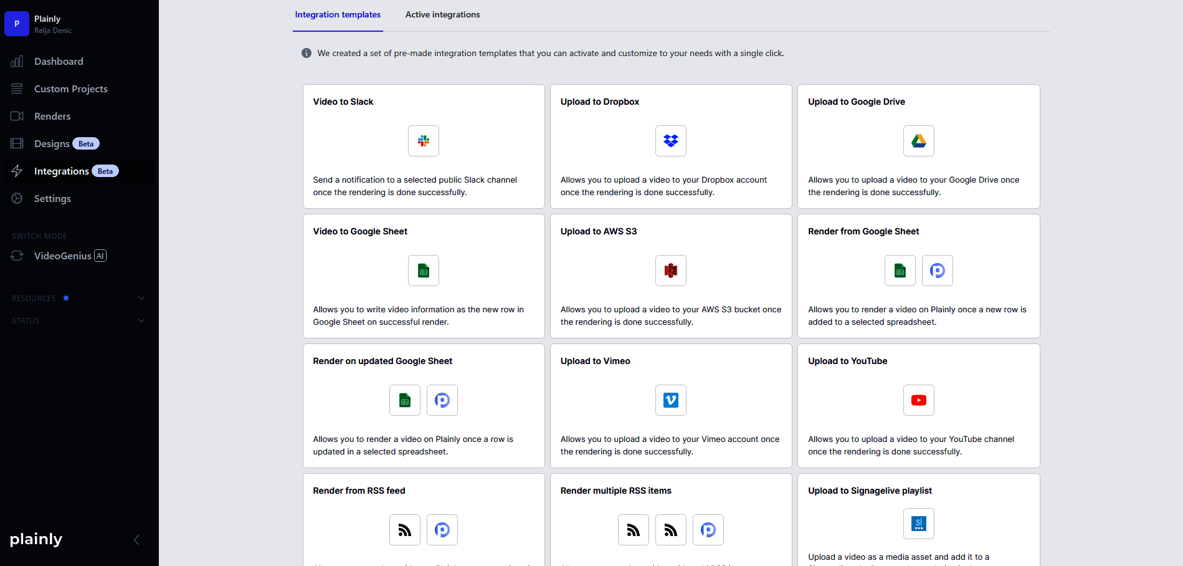Click the Google Drive logo icon
This screenshot has height=566, width=1183.
919,141
